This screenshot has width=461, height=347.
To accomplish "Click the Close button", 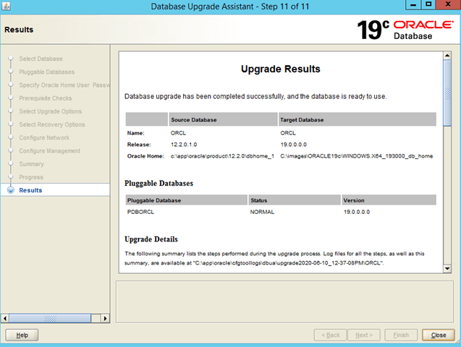I will pyautogui.click(x=439, y=335).
